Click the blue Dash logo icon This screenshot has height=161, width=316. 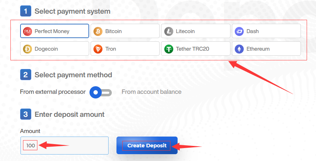[x=239, y=31]
